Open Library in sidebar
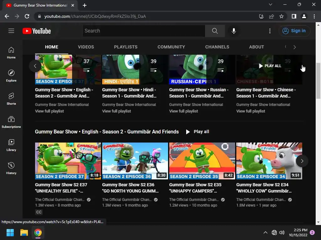The height and width of the screenshot is (240, 321). [x=11, y=145]
